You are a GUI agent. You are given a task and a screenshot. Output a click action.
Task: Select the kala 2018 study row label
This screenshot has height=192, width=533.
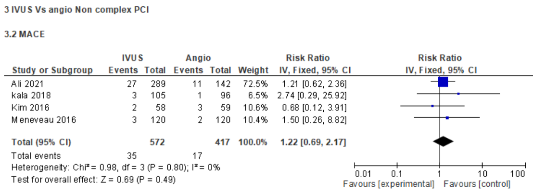24,94
